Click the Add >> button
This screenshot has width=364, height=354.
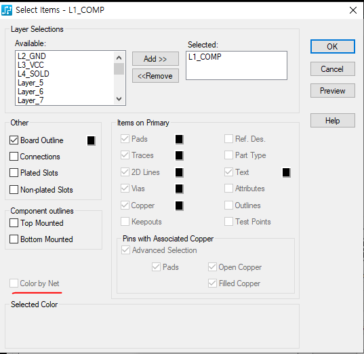[x=155, y=59]
